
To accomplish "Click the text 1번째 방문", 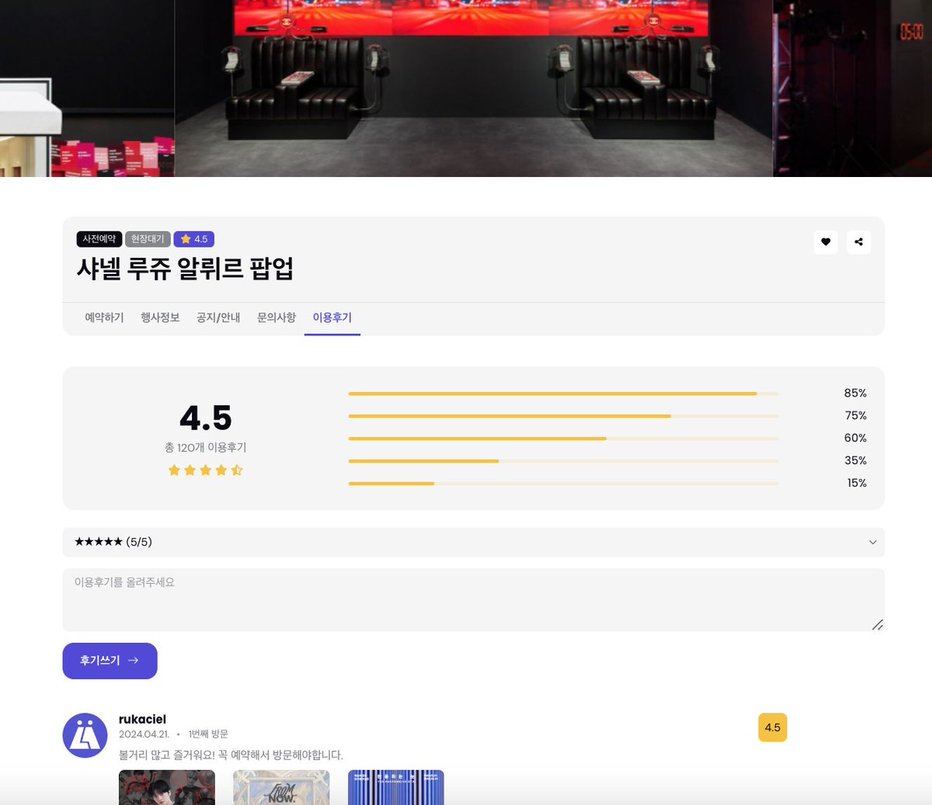I will 208,734.
